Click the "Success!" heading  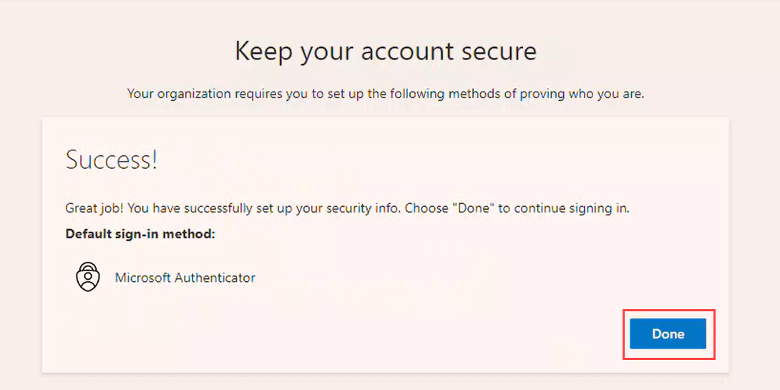click(x=111, y=160)
